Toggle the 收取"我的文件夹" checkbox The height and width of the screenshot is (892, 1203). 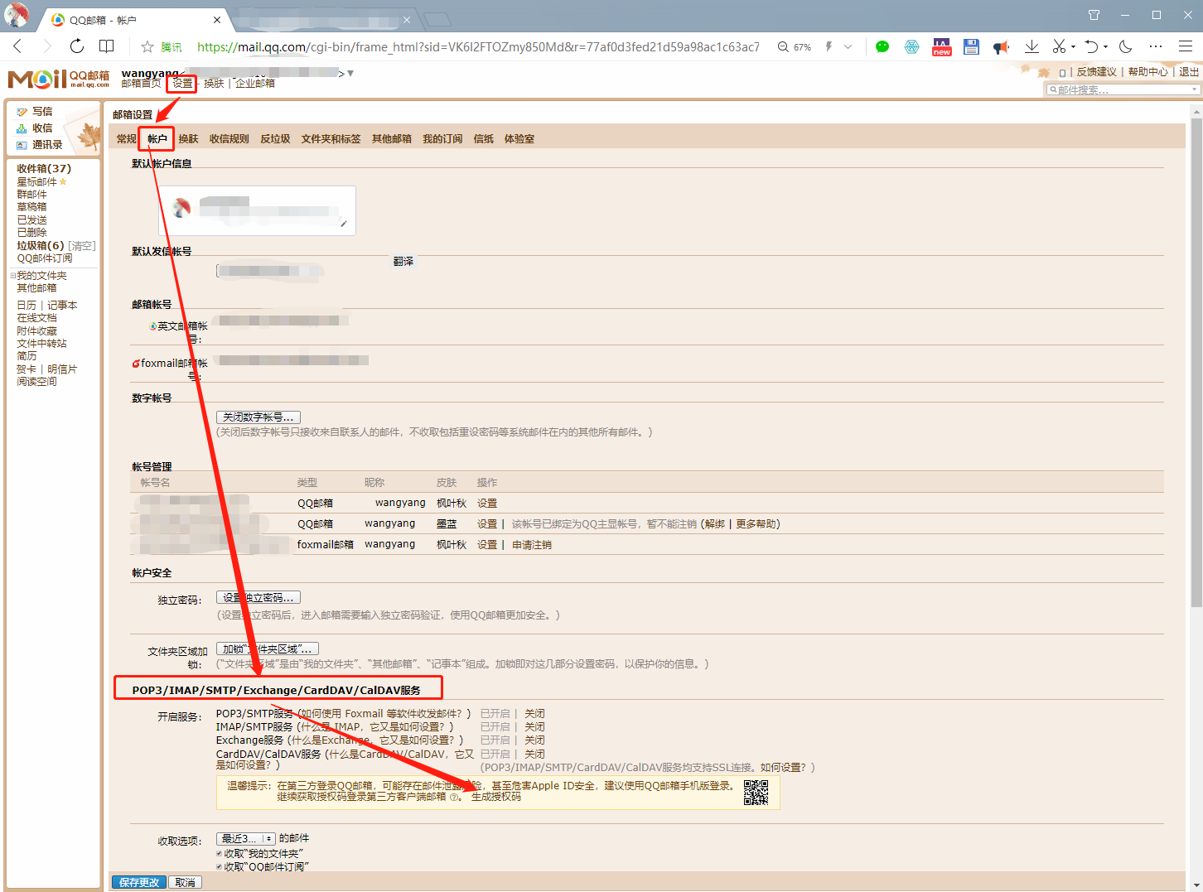click(x=220, y=853)
